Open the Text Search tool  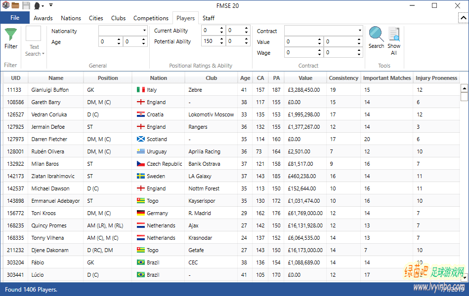click(x=34, y=41)
